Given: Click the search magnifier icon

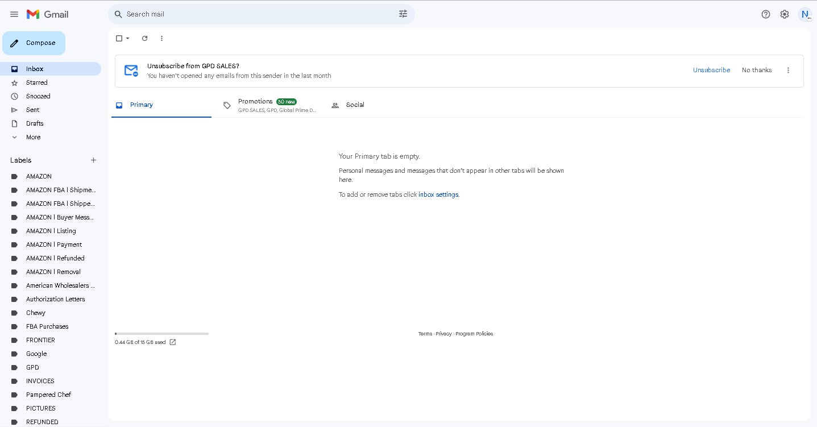Looking at the screenshot, I should [x=118, y=14].
